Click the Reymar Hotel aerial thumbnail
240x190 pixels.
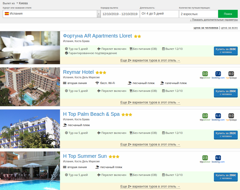tap(30, 87)
